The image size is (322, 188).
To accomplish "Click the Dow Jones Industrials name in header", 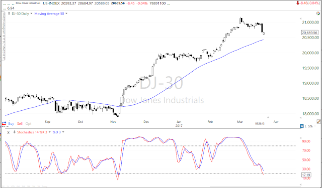I will point(28,4).
